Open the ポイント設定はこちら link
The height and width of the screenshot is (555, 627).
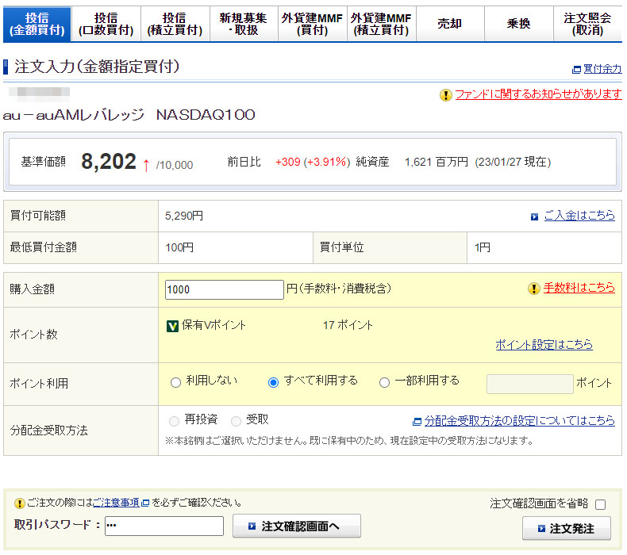[544, 345]
